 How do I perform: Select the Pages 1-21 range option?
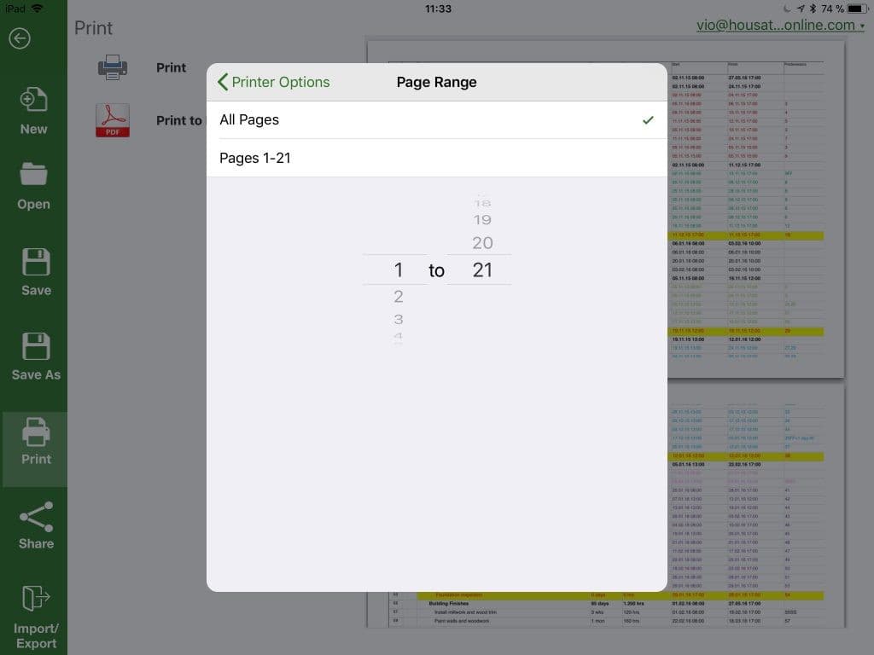(x=435, y=158)
